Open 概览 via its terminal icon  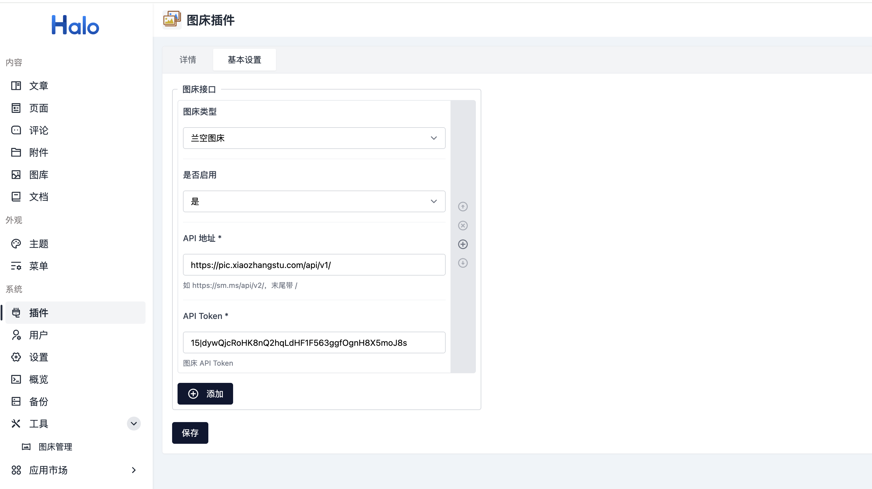tap(16, 379)
